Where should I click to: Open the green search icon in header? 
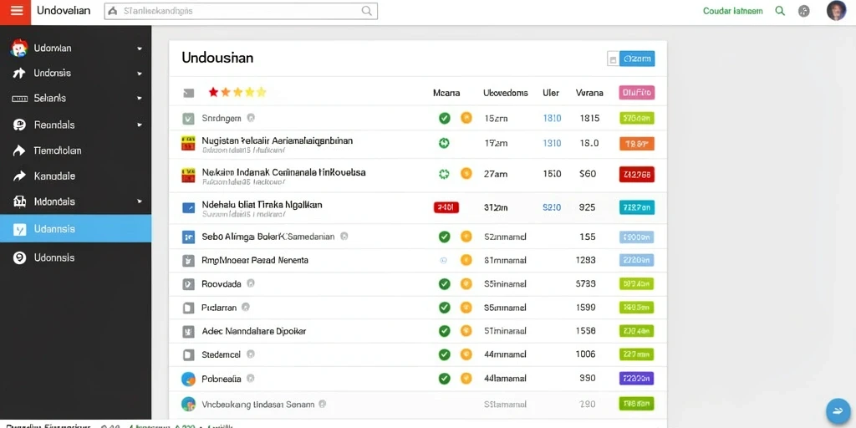(x=780, y=11)
